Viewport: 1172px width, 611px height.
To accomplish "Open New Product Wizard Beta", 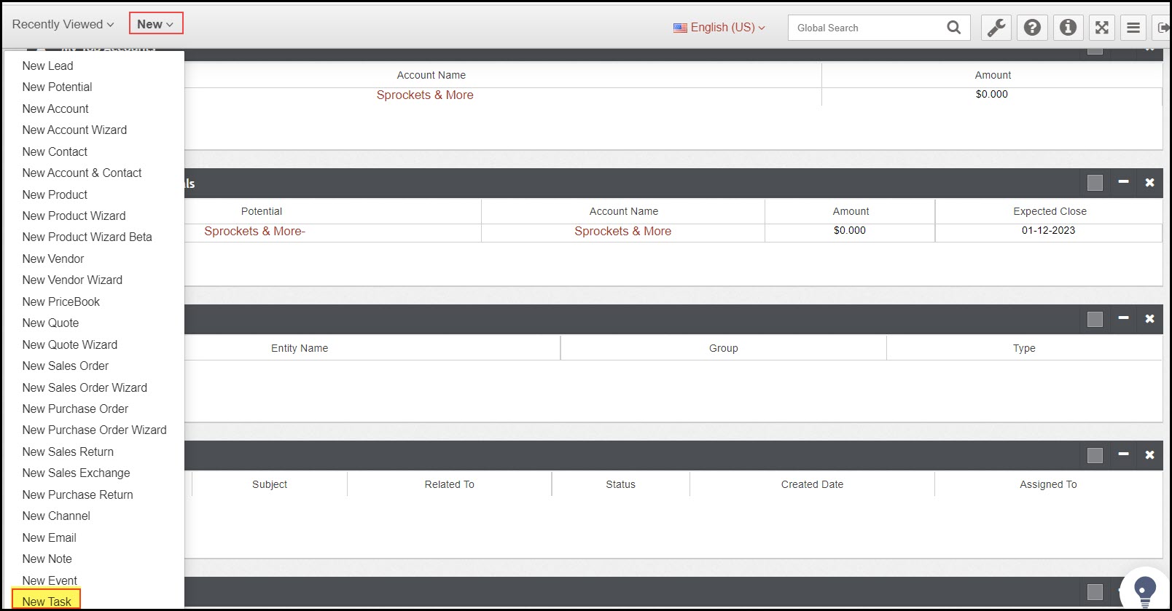I will (87, 237).
